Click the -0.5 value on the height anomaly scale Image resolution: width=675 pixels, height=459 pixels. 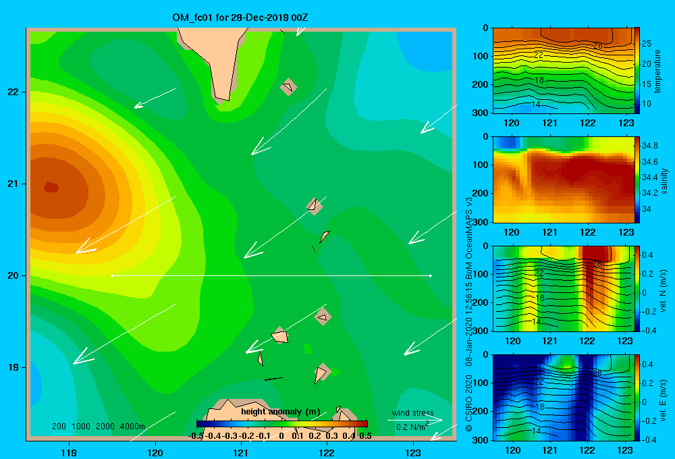196,436
